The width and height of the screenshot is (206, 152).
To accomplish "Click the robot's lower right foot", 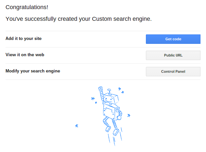I will (x=116, y=132).
